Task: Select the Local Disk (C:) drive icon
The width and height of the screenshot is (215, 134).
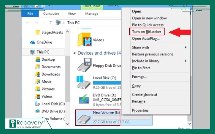Action: [84, 83]
